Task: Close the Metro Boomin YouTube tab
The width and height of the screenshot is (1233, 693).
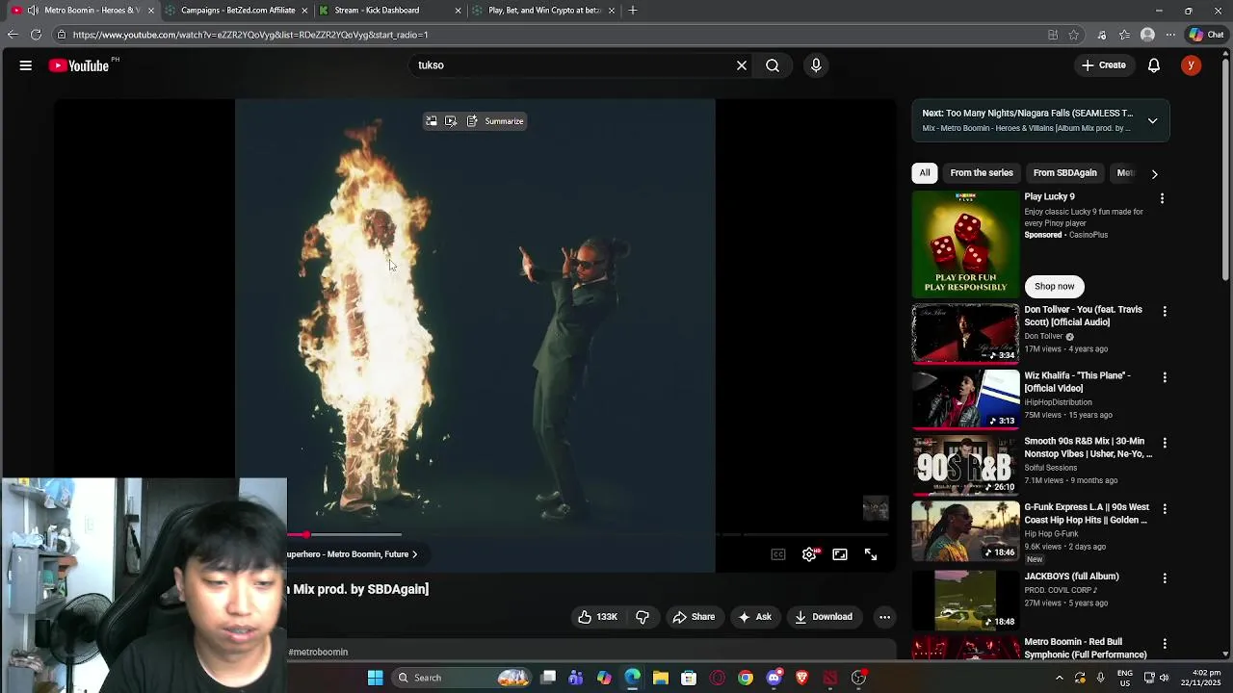Action: [150, 11]
